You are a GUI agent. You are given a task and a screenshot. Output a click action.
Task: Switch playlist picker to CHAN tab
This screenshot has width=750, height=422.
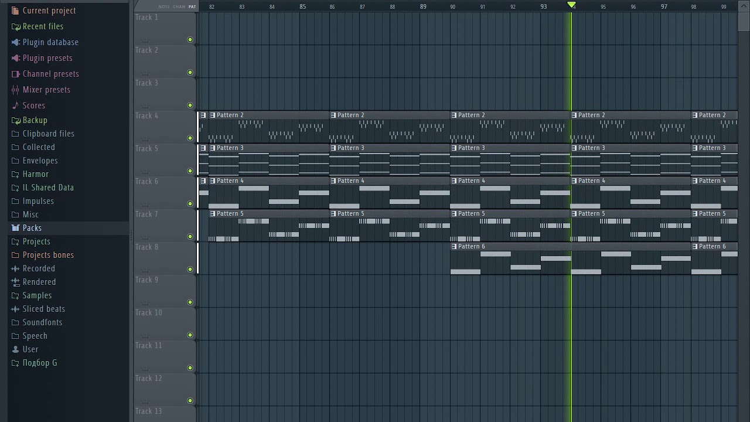click(x=179, y=7)
